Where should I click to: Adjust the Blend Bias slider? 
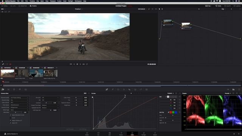coord(16,113)
